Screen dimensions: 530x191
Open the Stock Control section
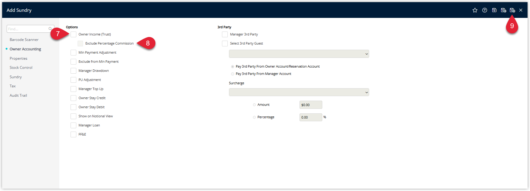[21, 68]
